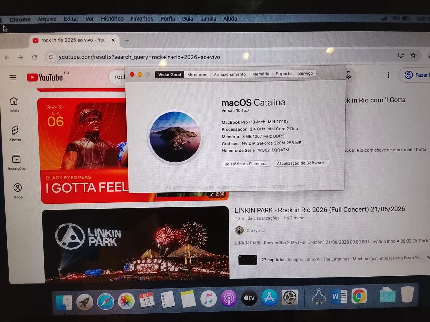The image size is (430, 322).
Task: Go forward with Chrome's forward arrow
Action: coord(21,58)
